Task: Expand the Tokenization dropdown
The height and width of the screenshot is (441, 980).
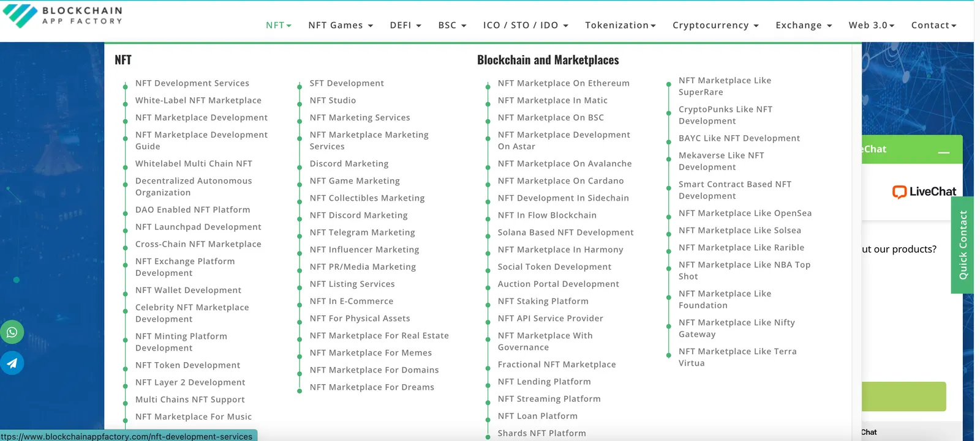Action: [x=620, y=25]
